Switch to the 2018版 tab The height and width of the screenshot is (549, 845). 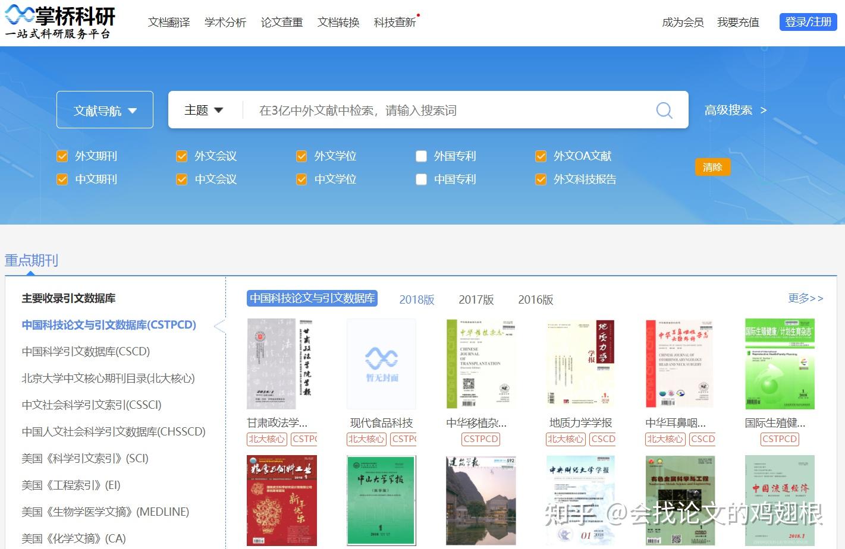[x=417, y=299]
